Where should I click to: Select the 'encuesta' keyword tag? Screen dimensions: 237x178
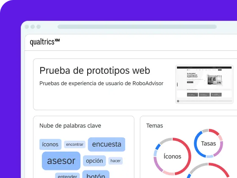pyautogui.click(x=107, y=144)
